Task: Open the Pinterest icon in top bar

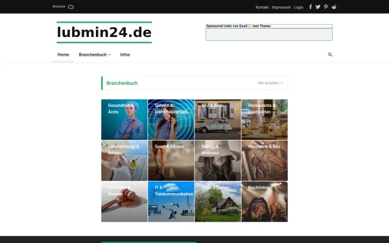Action: 325,7
